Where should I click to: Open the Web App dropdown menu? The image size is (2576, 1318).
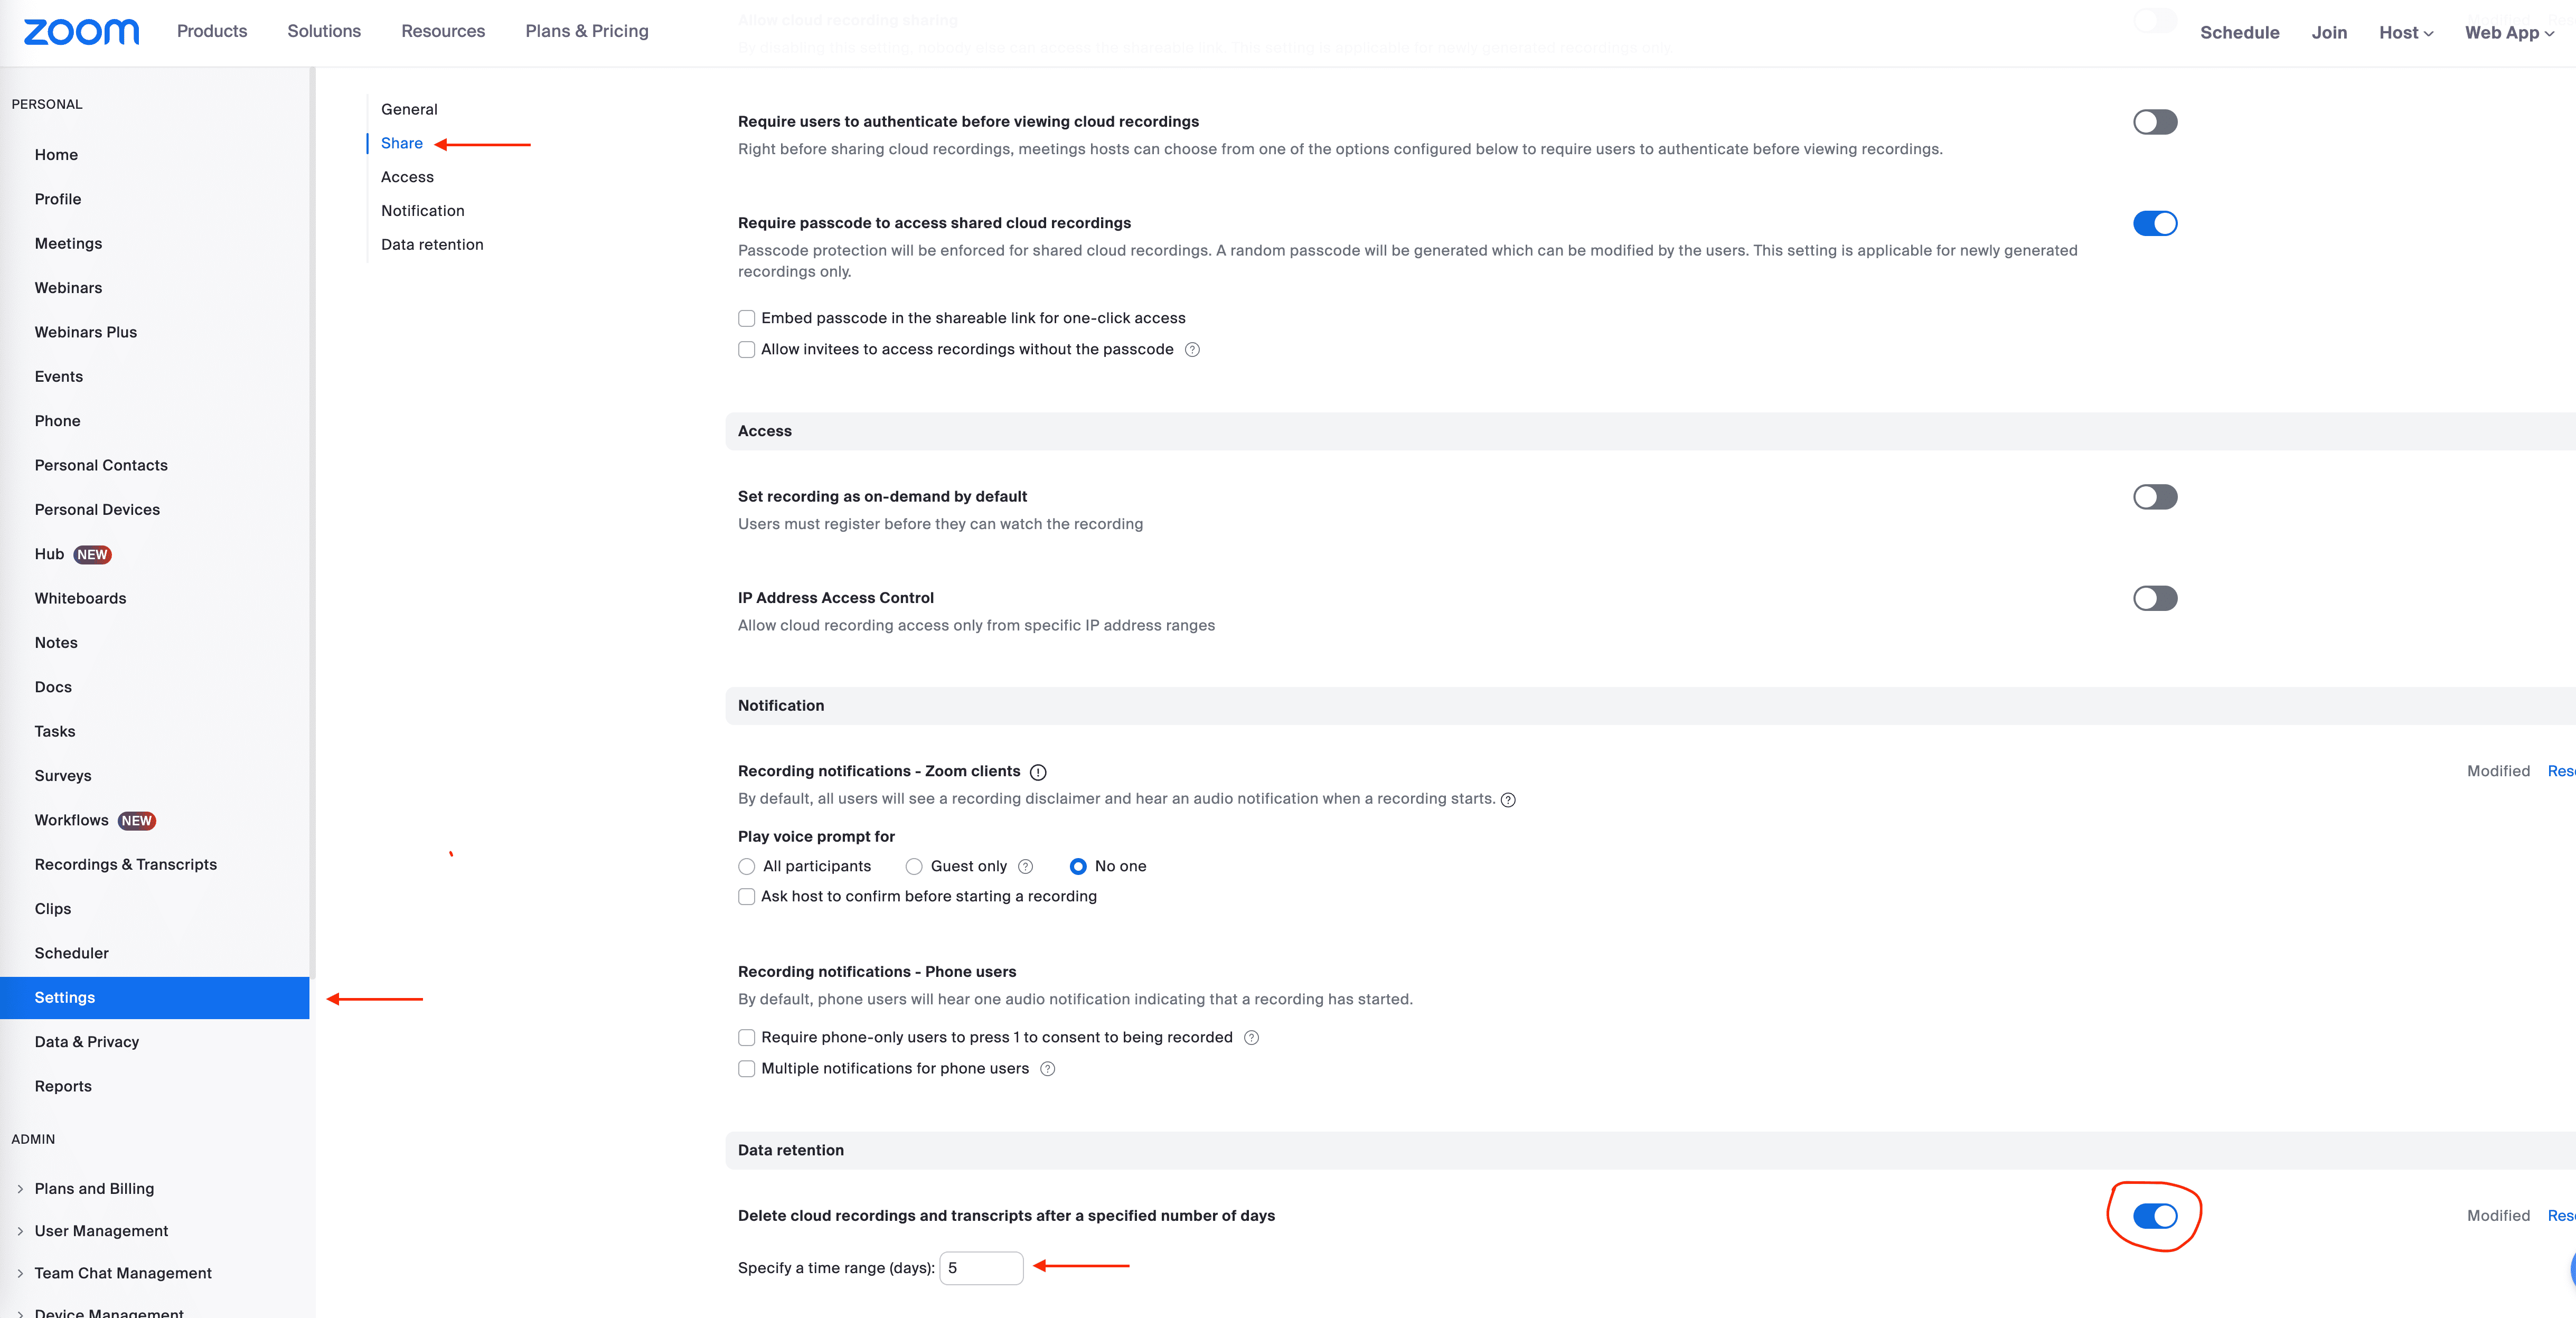pos(2509,33)
